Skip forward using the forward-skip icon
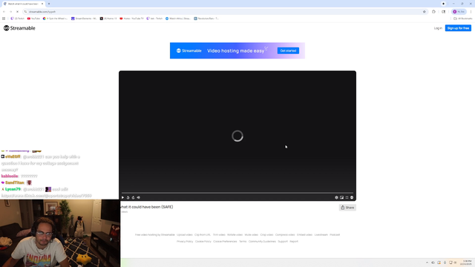This screenshot has width=475, height=267. click(133, 197)
